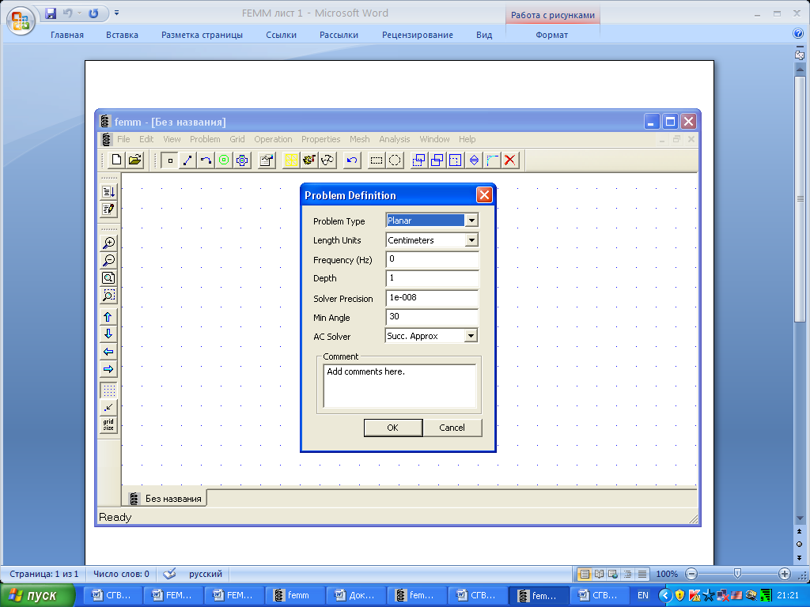The height and width of the screenshot is (607, 810).
Task: Click the mirror selected objects icon
Action: tap(474, 160)
